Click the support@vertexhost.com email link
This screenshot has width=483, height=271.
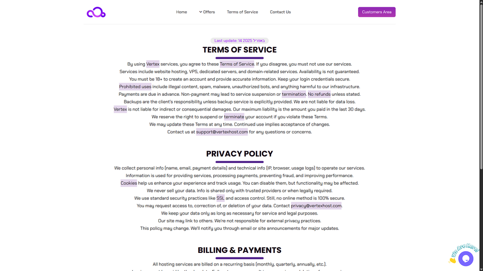point(222,132)
